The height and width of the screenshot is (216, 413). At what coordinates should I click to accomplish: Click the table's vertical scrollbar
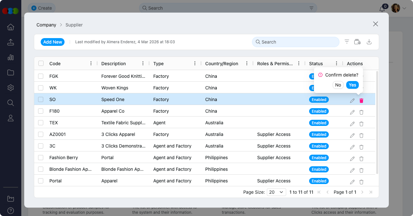coord(377,123)
